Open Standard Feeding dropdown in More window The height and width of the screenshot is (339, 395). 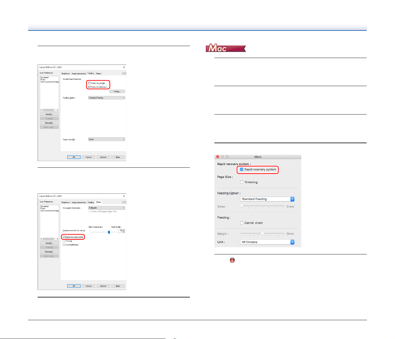coord(267,199)
